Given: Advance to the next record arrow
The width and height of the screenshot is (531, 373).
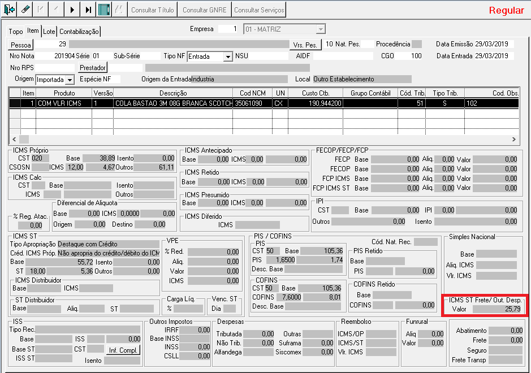Looking at the screenshot, I should [72, 9].
